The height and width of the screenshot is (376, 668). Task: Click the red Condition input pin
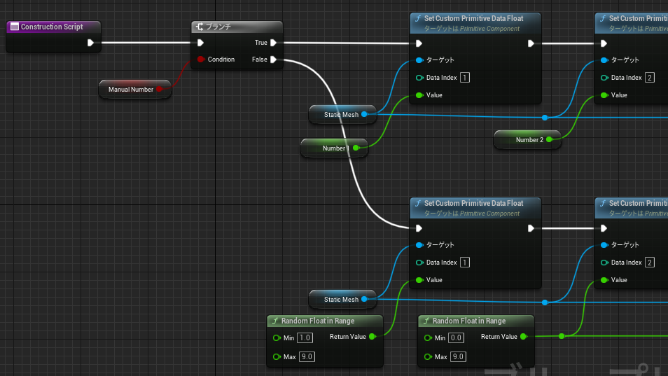point(201,60)
